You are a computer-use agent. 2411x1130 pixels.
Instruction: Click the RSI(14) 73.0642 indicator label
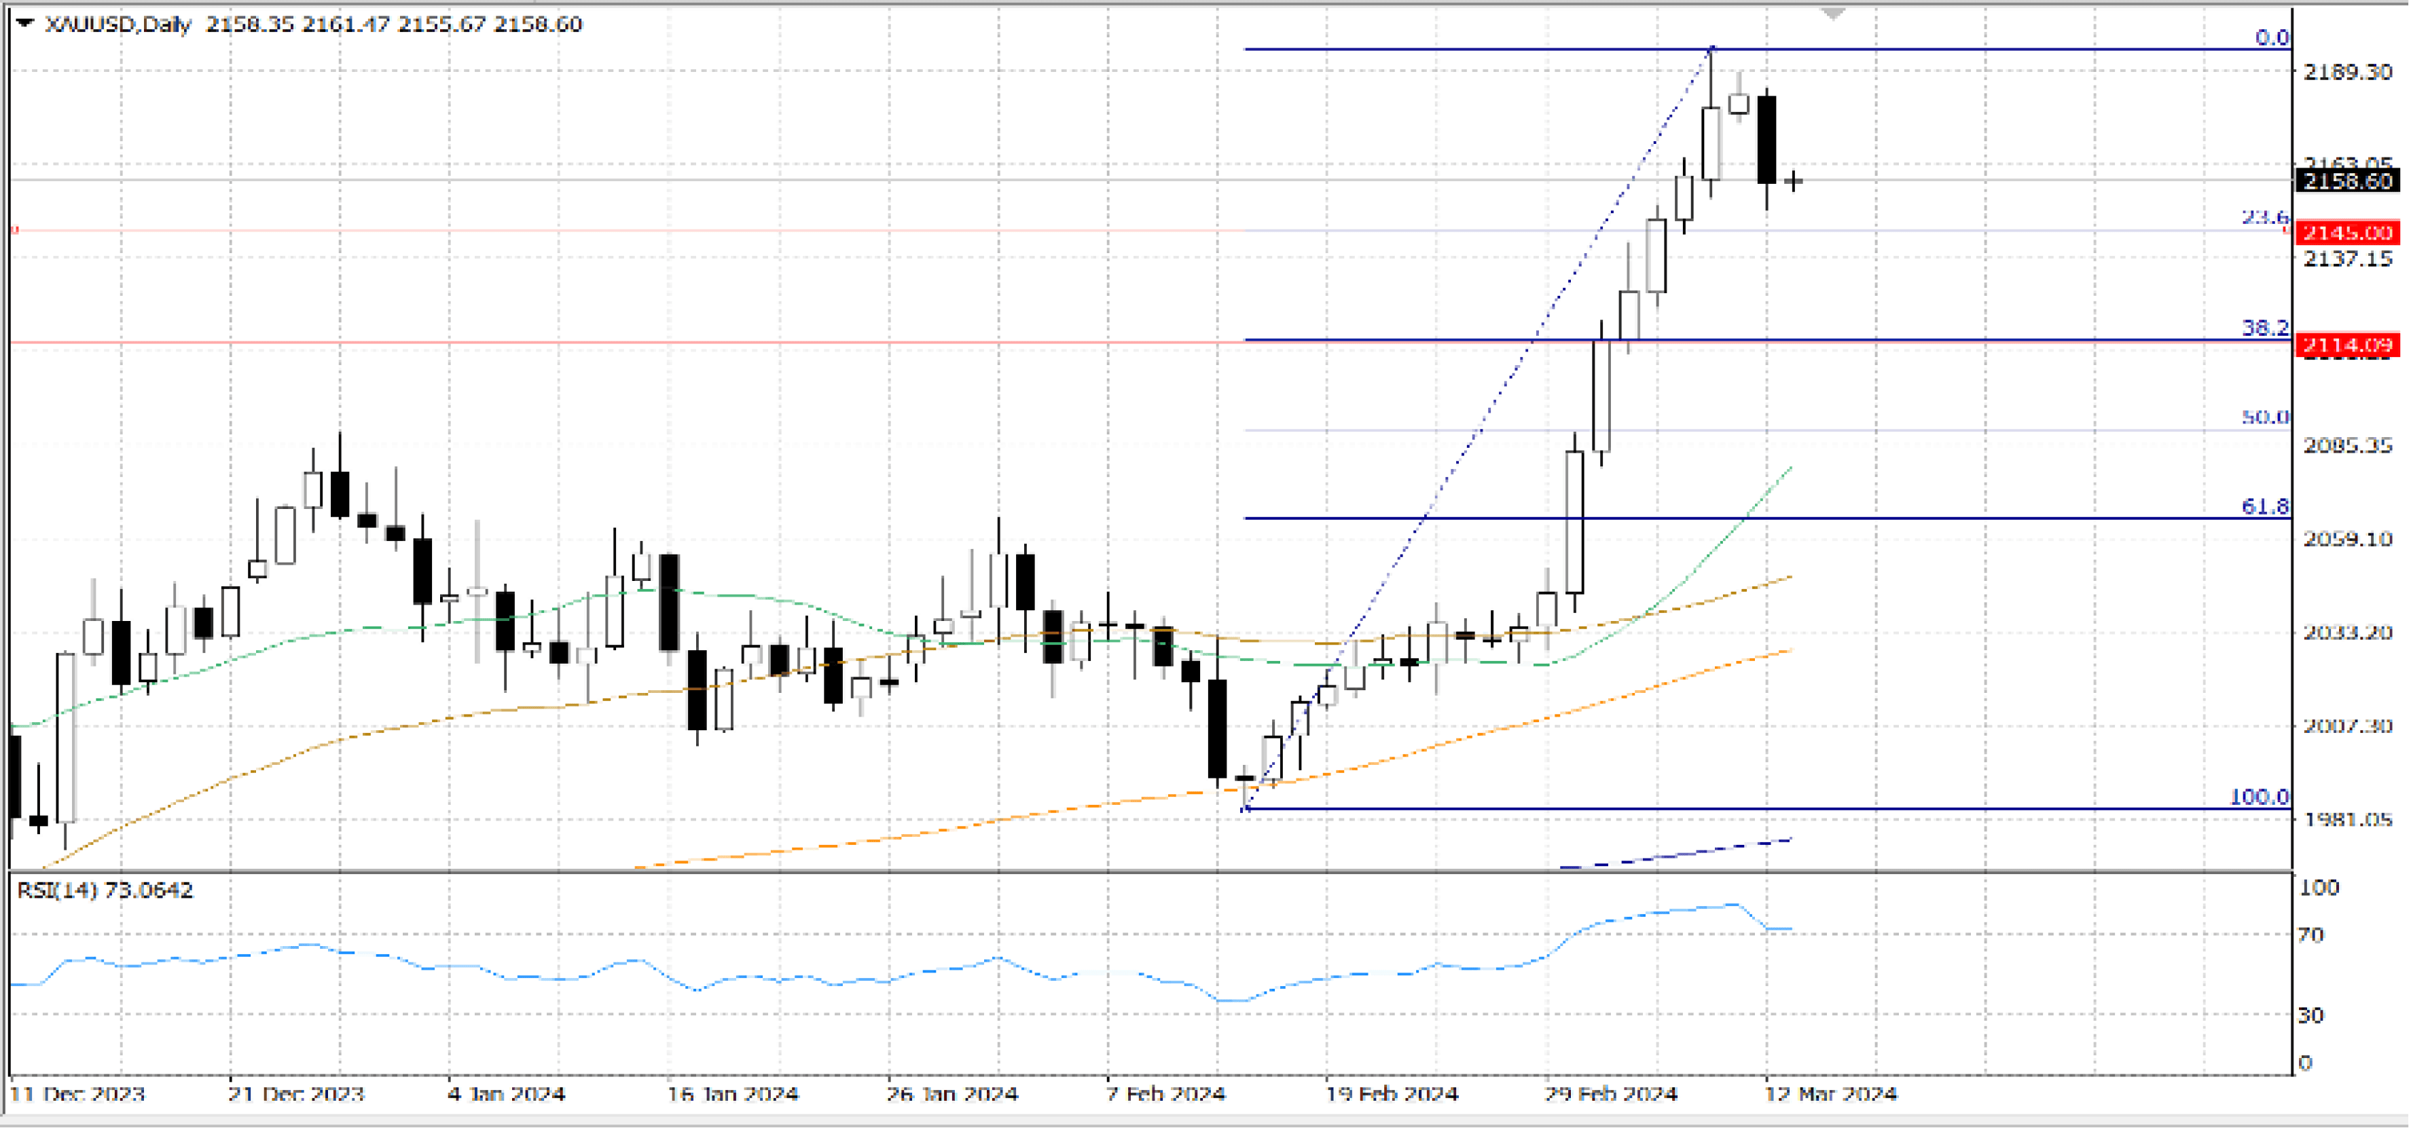coord(105,890)
